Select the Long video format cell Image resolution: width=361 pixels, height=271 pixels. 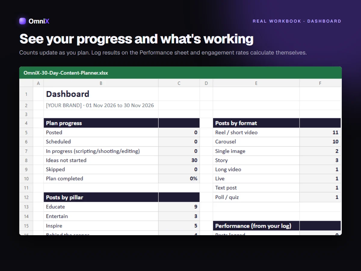[256, 169]
